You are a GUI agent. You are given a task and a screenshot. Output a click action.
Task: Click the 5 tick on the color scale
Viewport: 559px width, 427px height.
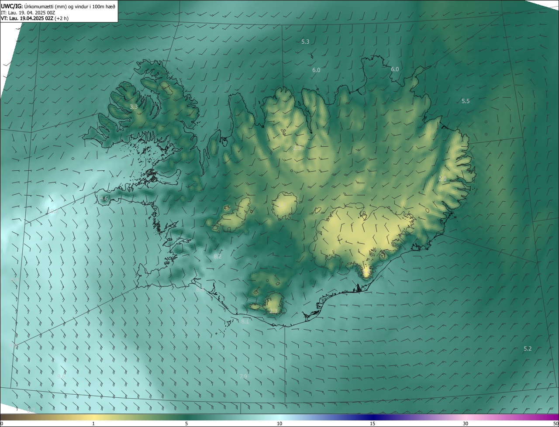[186, 424]
